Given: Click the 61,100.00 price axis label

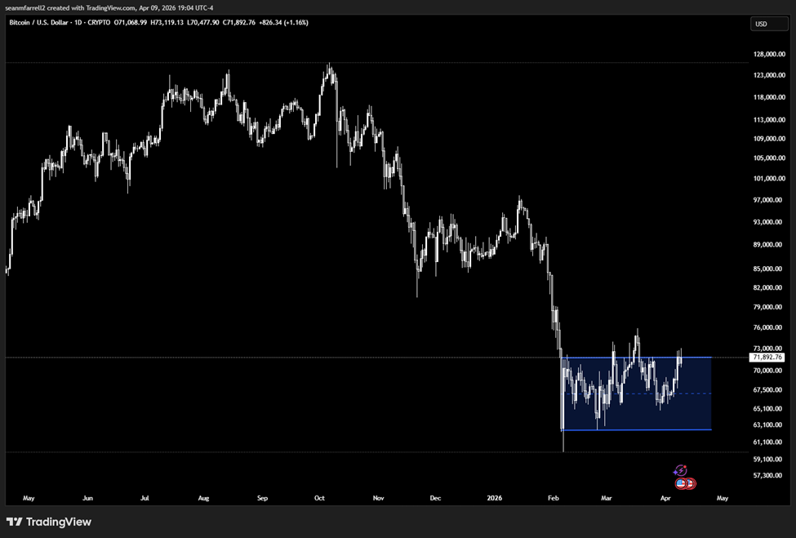Looking at the screenshot, I should tap(767, 442).
